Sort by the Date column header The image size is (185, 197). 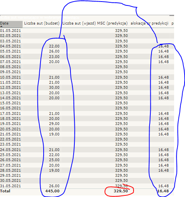coord(4,23)
